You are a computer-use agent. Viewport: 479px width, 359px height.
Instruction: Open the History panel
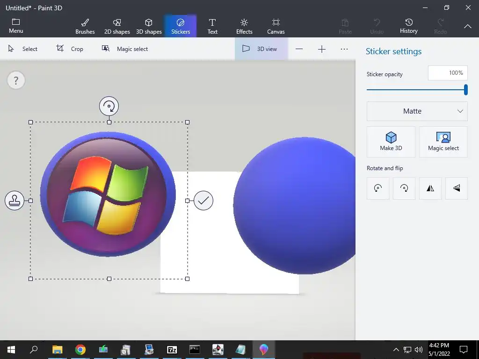click(x=409, y=26)
